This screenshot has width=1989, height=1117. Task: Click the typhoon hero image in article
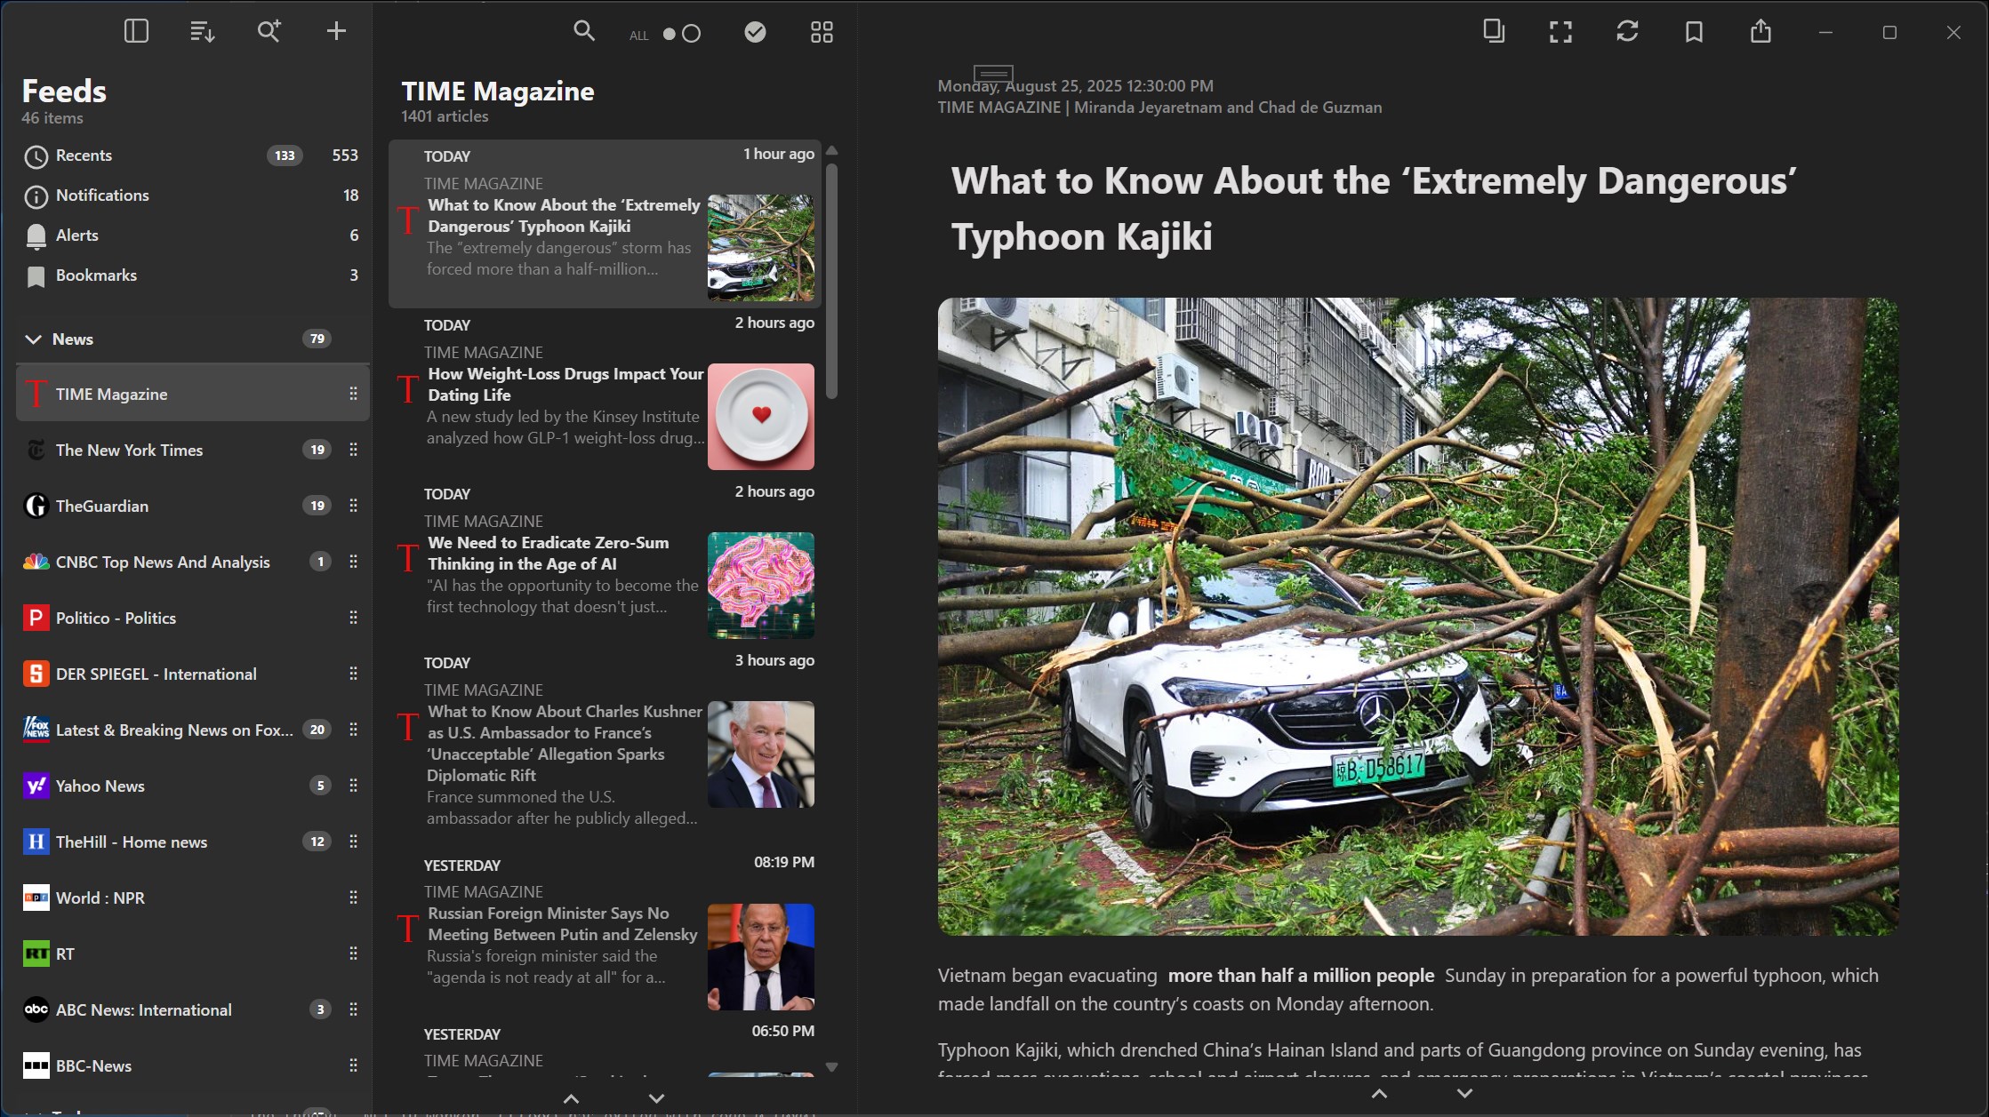1418,617
